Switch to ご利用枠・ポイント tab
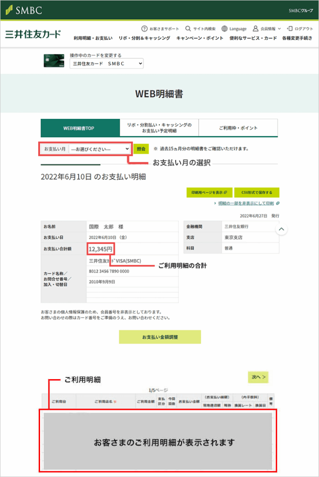The height and width of the screenshot is (477, 319). (238, 128)
